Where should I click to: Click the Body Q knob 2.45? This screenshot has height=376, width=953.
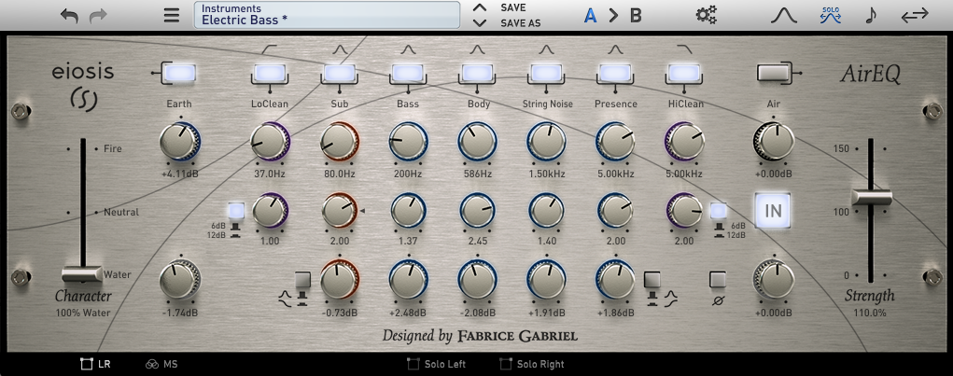[x=478, y=210]
